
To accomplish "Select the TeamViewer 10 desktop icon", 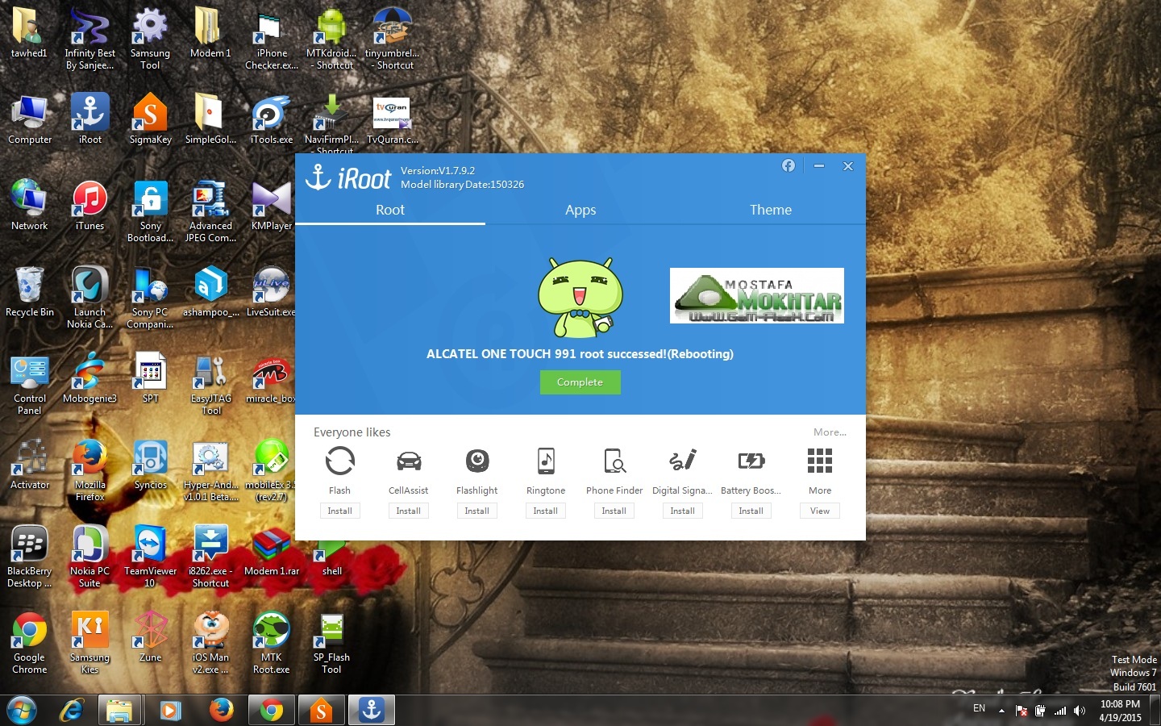I will (x=150, y=557).
